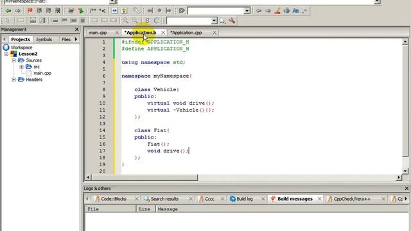Screen dimensions: 411x231
Task: Click the magnifier search icon after the lower combo box
Action: [x=223, y=21]
